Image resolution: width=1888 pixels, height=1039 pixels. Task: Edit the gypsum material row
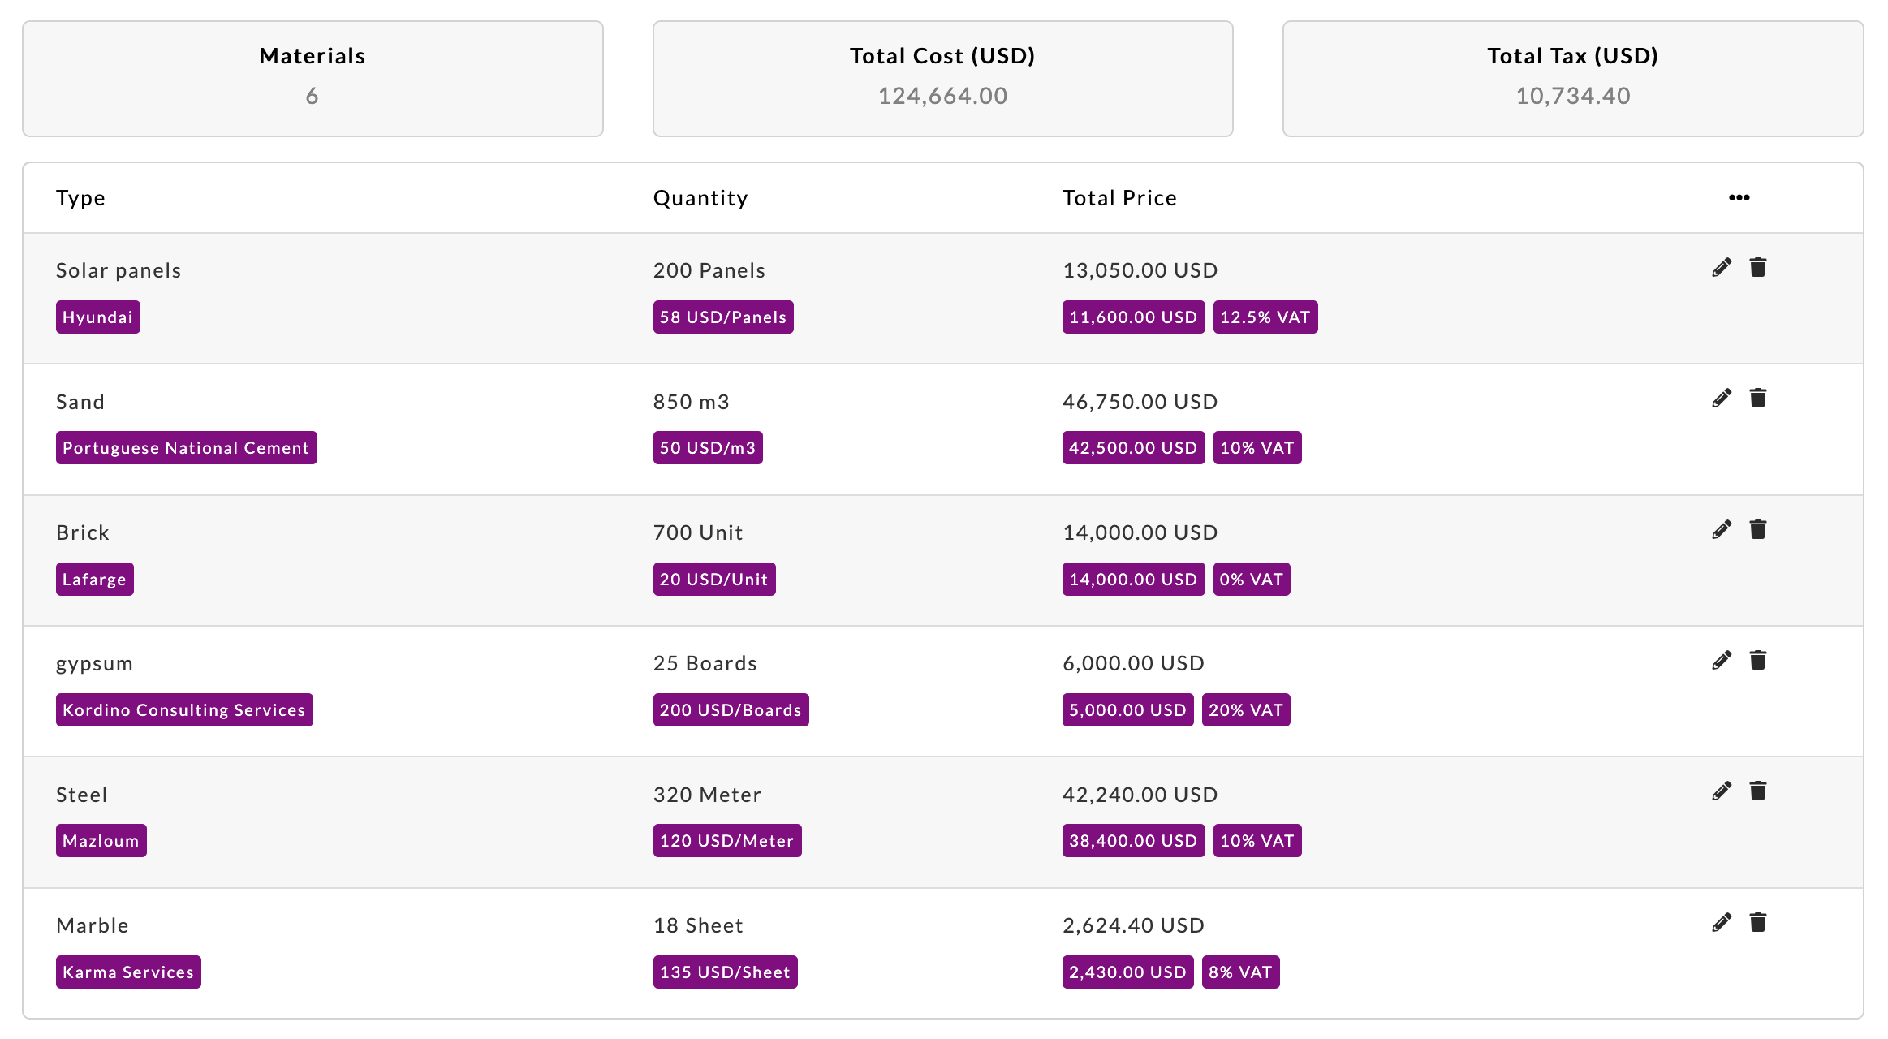pyautogui.click(x=1721, y=661)
